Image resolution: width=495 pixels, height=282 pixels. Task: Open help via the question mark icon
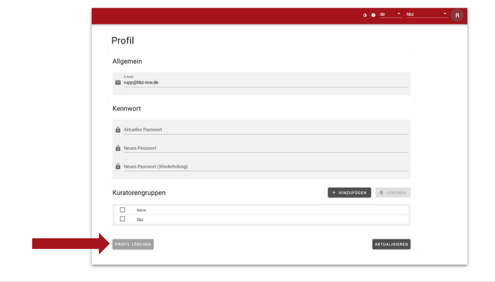373,15
